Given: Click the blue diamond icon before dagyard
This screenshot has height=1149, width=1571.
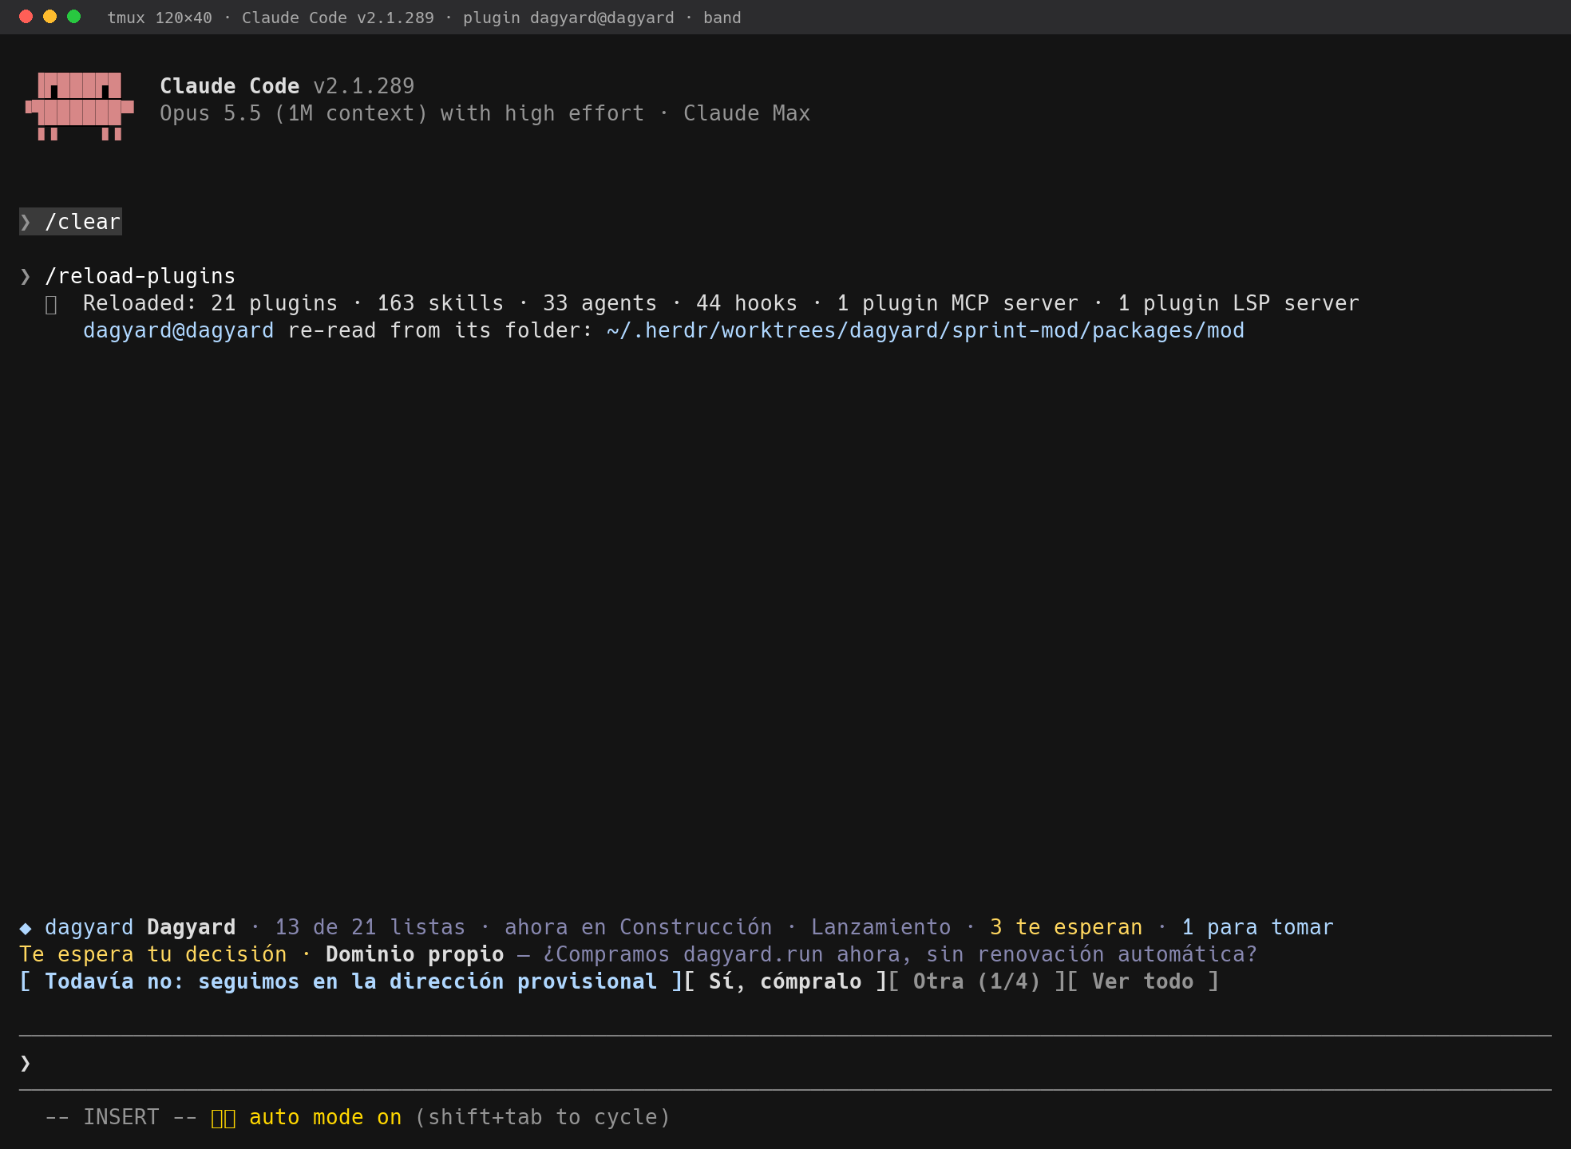Looking at the screenshot, I should 26,928.
